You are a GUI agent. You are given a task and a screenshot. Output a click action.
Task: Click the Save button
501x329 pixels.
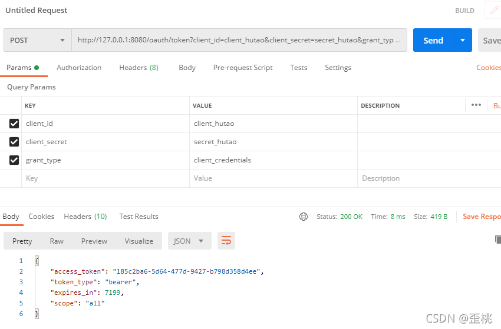[490, 40]
